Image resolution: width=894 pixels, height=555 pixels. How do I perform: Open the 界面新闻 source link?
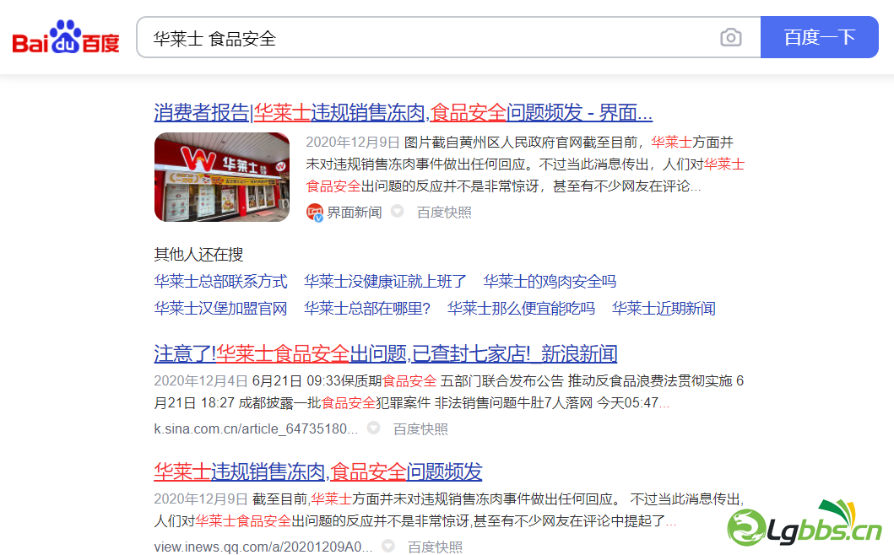354,213
